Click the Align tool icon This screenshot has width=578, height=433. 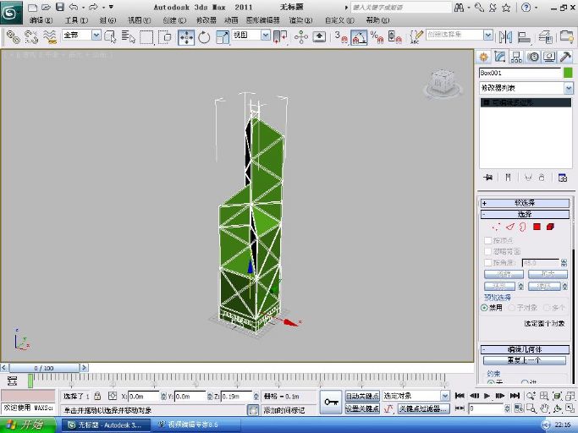coord(524,37)
